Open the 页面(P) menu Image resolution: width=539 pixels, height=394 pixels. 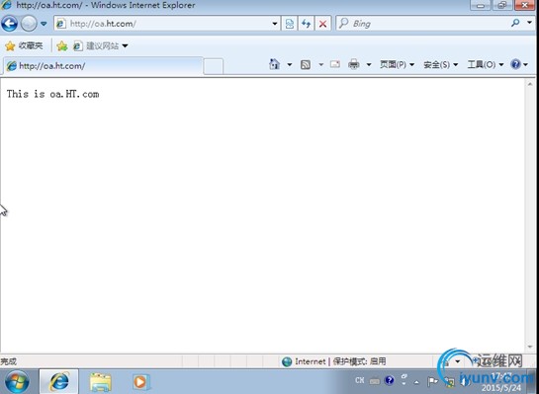[397, 64]
